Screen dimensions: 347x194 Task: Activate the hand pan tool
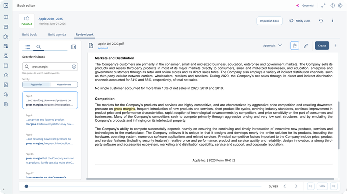(295, 46)
